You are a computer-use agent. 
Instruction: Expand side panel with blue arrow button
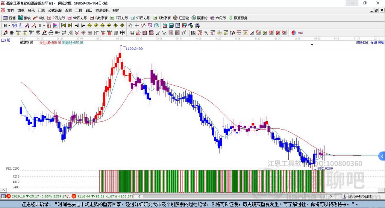(x=382, y=156)
